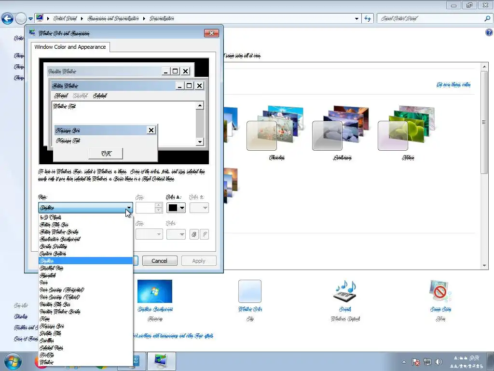The height and width of the screenshot is (371, 494).
Task: Choose ToolTip from the list
Action: coord(86,355)
